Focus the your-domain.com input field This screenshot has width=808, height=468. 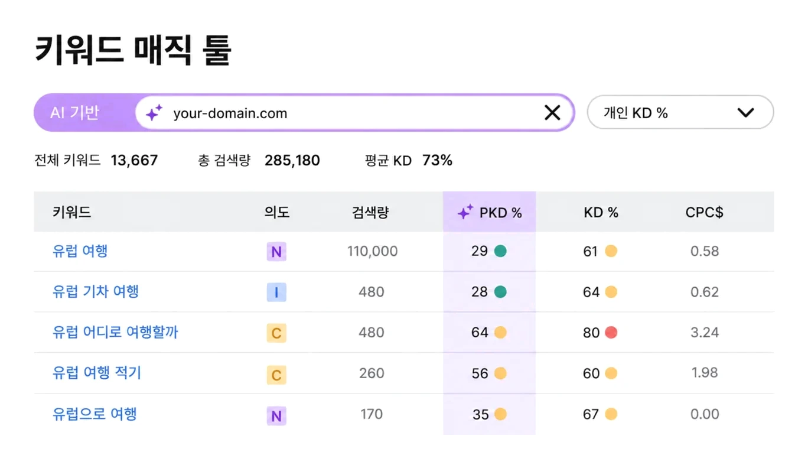click(354, 112)
